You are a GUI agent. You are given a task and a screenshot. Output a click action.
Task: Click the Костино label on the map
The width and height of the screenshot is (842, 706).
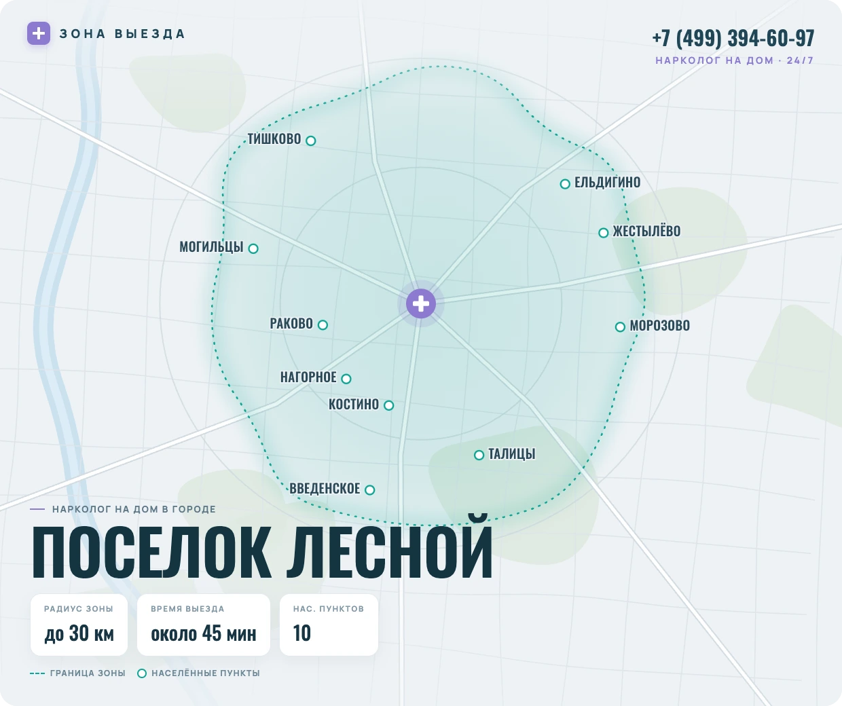354,405
